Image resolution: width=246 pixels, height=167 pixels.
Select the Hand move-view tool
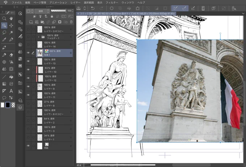pos(11,18)
